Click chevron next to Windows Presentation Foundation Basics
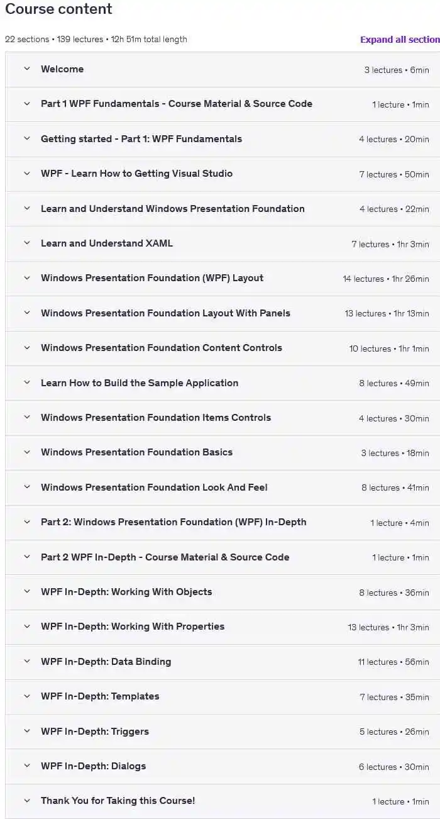Screen dimensions: 440x819 pyautogui.click(x=27, y=452)
